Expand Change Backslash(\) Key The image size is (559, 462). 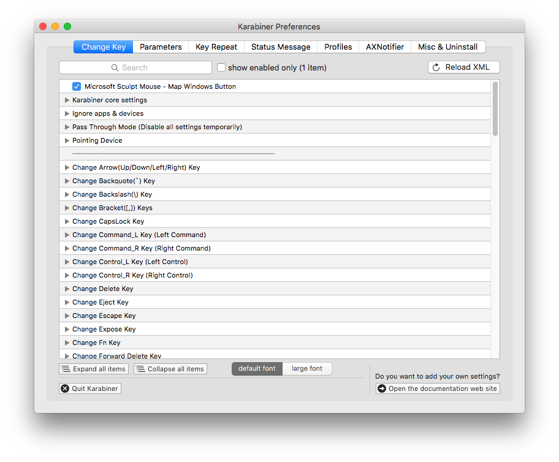[67, 194]
